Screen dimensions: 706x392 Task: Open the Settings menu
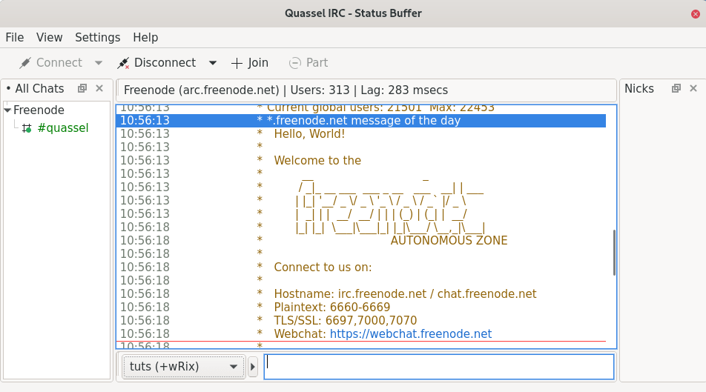(97, 37)
